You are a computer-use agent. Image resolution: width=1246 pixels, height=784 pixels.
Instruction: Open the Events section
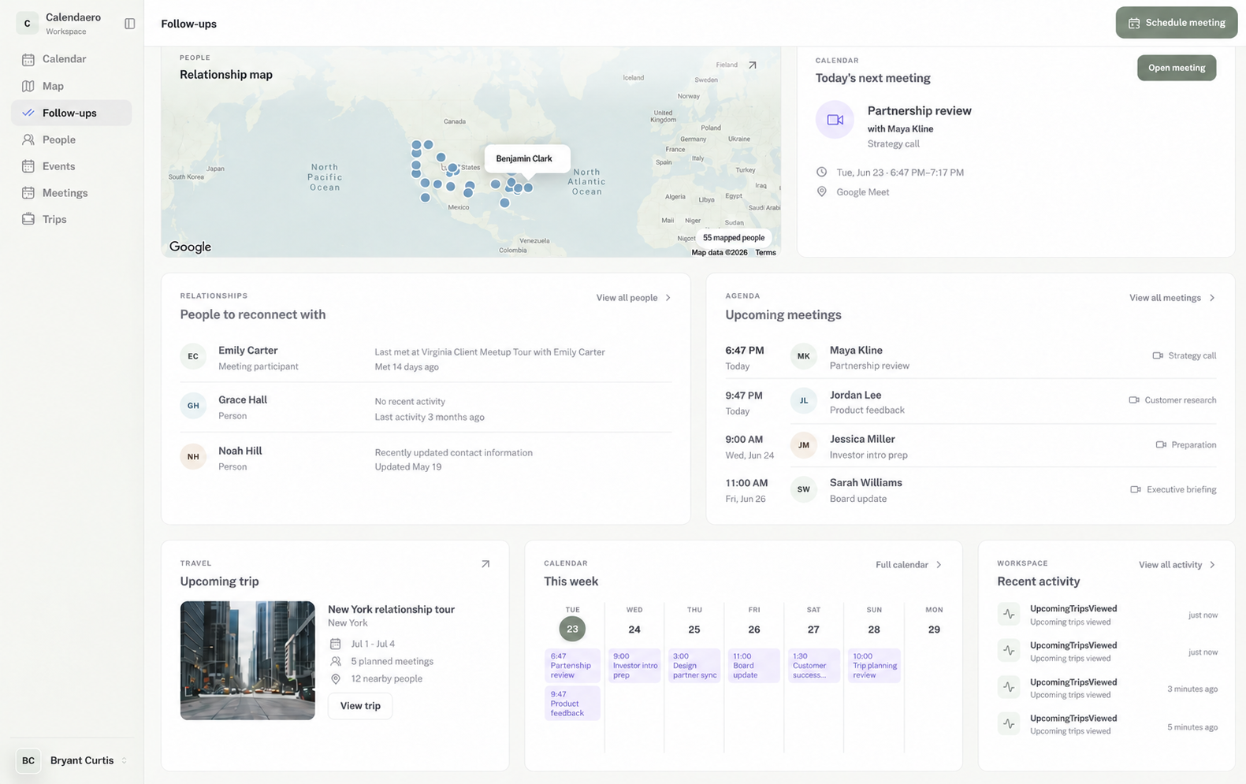coord(71,166)
